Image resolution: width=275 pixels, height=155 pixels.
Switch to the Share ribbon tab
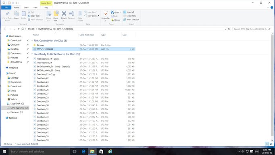pos(26,8)
